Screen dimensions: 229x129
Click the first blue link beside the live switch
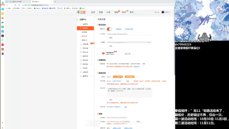(x=119, y=29)
